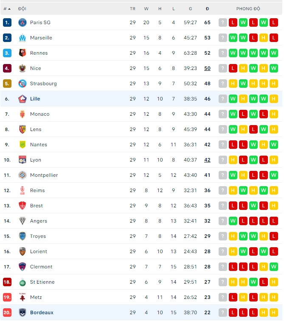The image size is (284, 321).
Task: Click Paris SG's gray question mark form badge
Action: pos(223,22)
